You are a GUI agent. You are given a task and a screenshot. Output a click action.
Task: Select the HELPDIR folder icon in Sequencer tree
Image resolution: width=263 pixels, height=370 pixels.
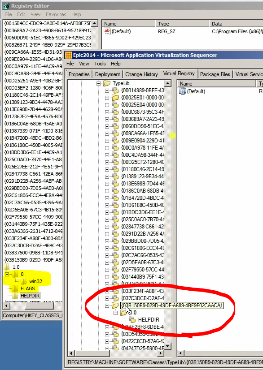click(132, 320)
